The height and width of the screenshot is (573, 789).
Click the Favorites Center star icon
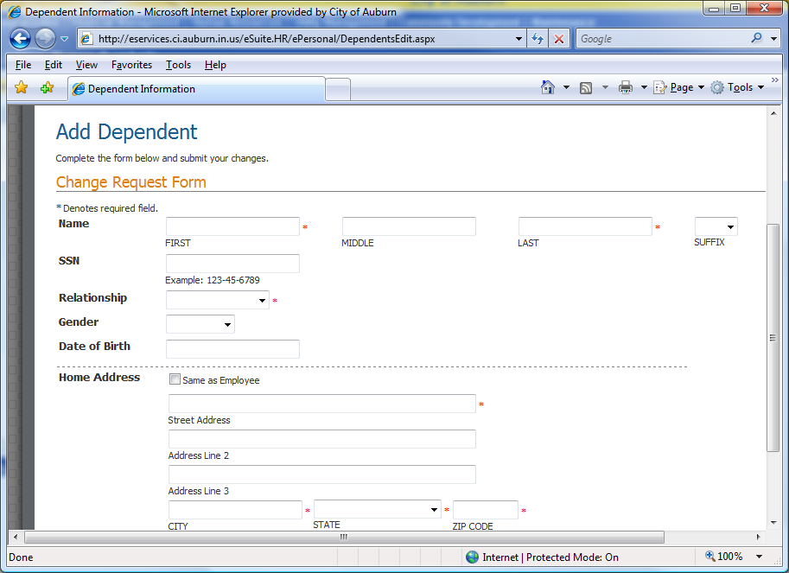click(21, 87)
